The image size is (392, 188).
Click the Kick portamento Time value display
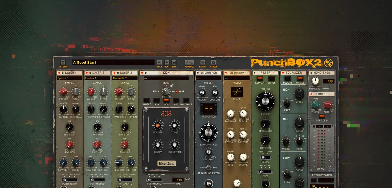coord(178,180)
